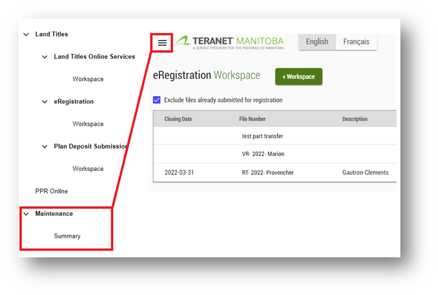Open the test part transfer file row
The width and height of the screenshot is (438, 295).
[262, 136]
